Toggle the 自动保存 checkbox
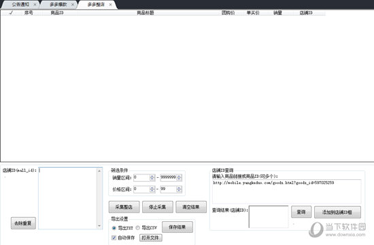The image size is (374, 245). 114,238
